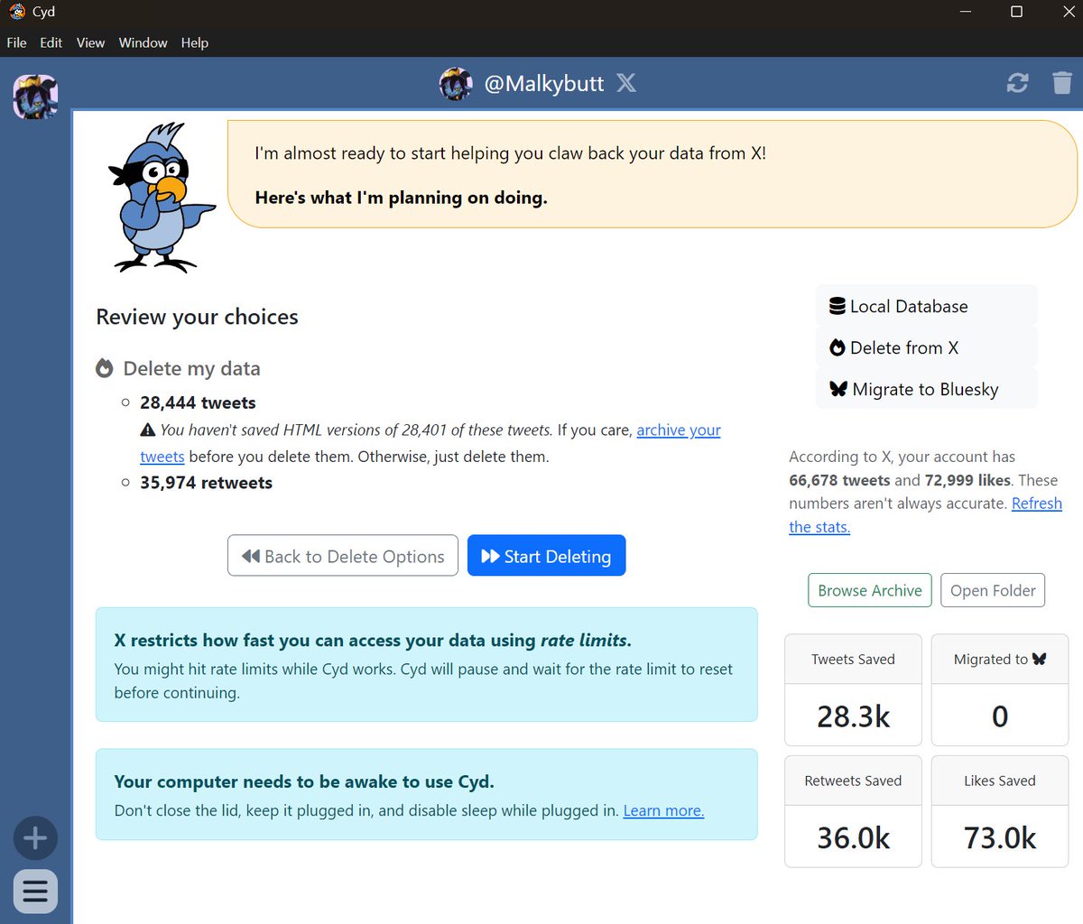Click the 35,974 retweets list item
The image size is (1083, 924).
point(206,483)
